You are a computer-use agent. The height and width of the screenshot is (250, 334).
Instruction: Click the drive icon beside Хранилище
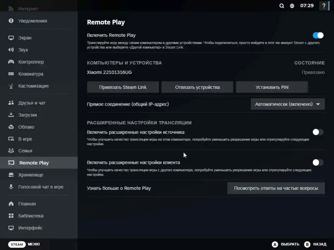11,175
